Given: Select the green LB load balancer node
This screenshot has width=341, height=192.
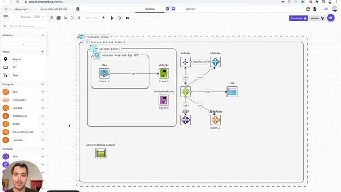Looking at the screenshot, I should [x=185, y=92].
